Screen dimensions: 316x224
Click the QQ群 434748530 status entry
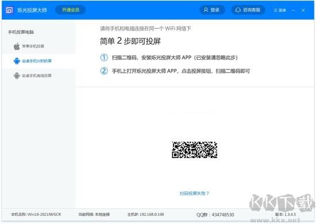(215, 215)
